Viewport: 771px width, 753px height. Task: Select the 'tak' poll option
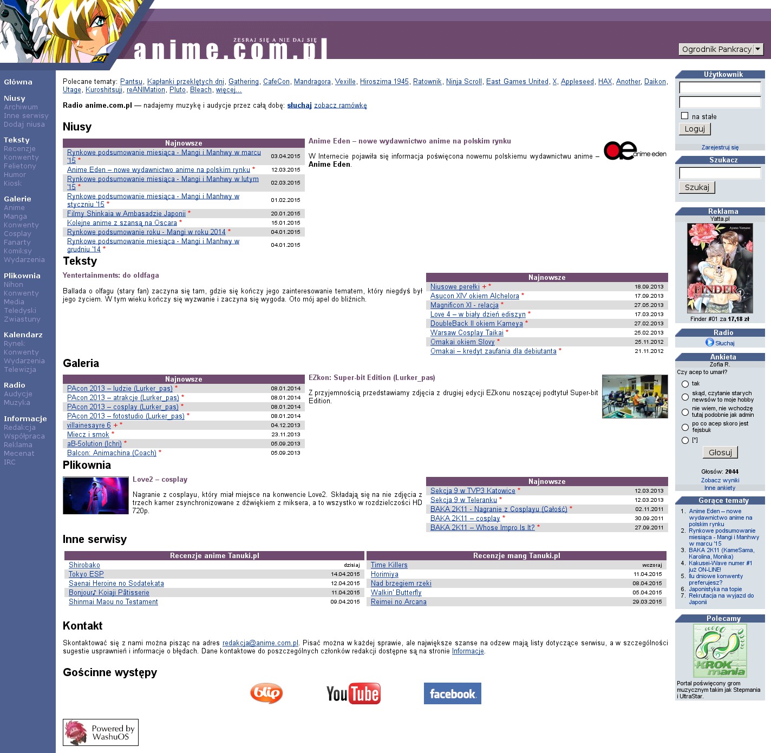click(x=685, y=384)
